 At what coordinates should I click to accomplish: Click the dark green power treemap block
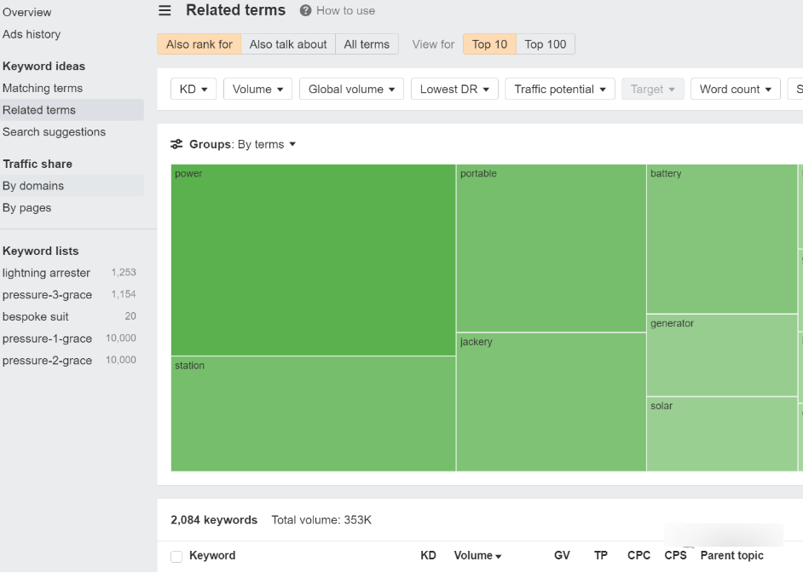click(x=313, y=260)
